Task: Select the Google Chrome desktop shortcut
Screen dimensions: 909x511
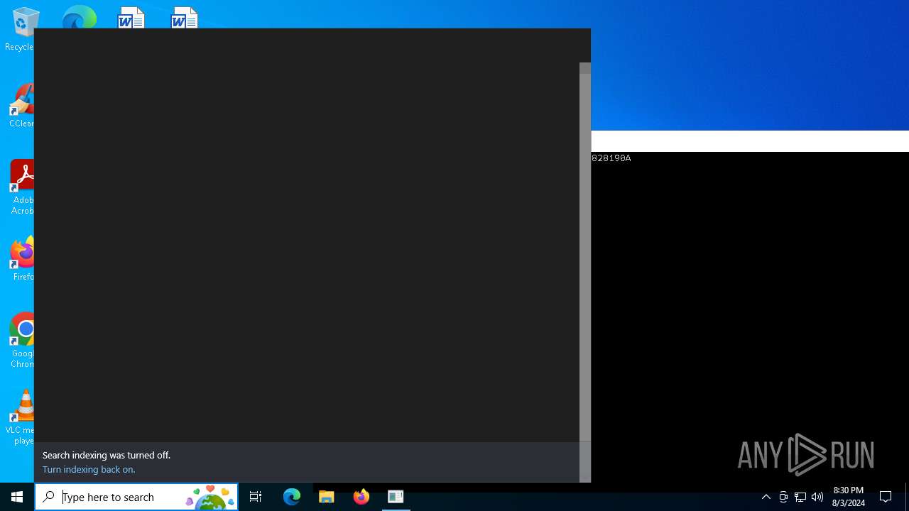Action: 23,341
